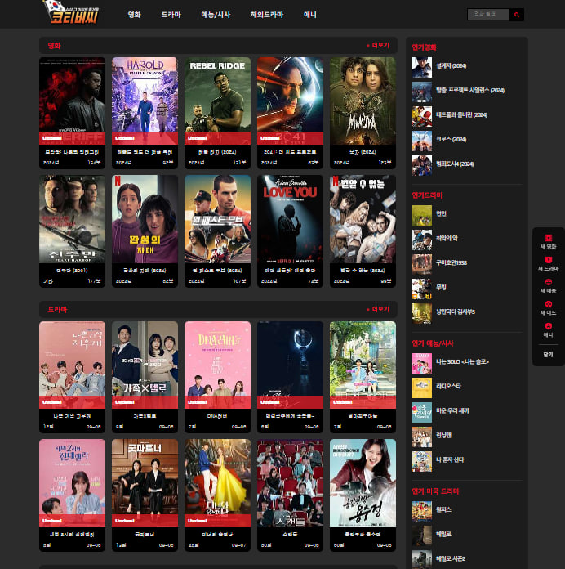This screenshot has height=569, width=565.
Task: Open the 새벽 2시의 신데렐라 drama poster
Action: click(72, 483)
